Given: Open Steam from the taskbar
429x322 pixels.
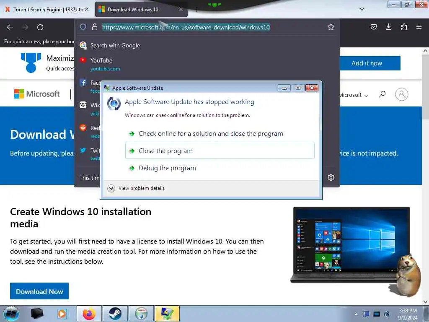Looking at the screenshot, I should click(x=115, y=314).
